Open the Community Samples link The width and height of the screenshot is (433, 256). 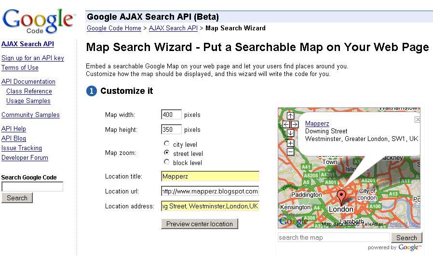pos(30,115)
